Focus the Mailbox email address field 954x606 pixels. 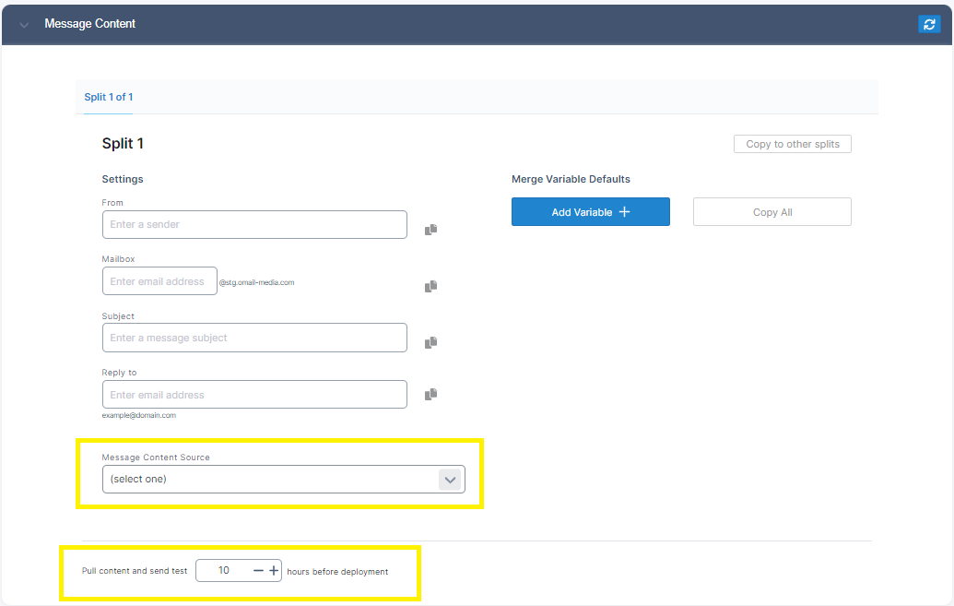159,281
